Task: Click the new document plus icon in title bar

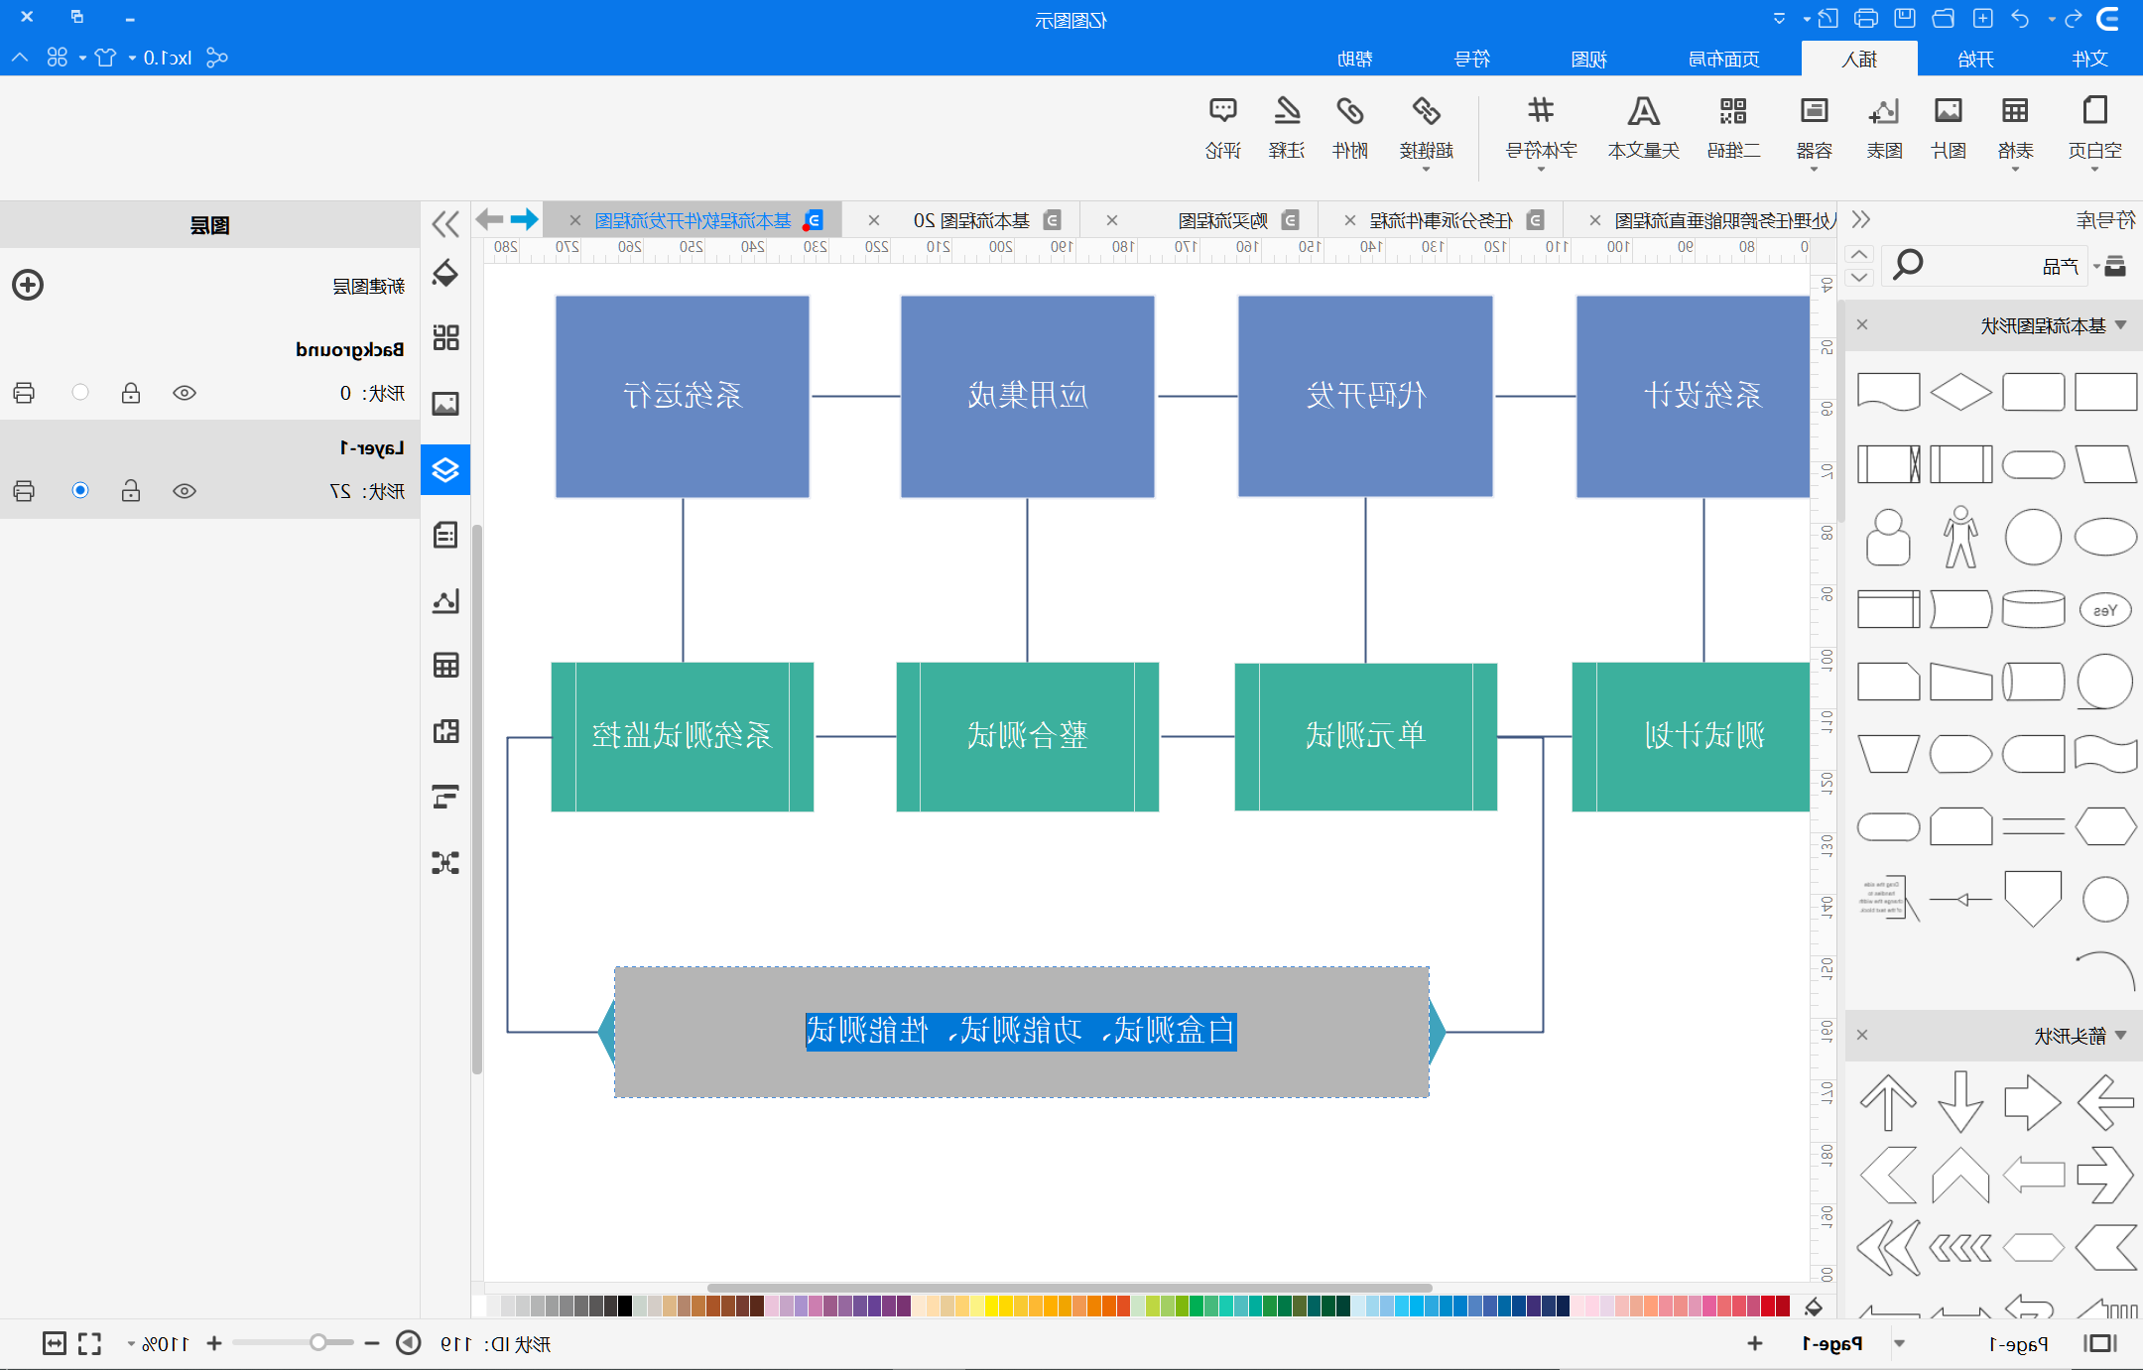Action: (x=1982, y=18)
